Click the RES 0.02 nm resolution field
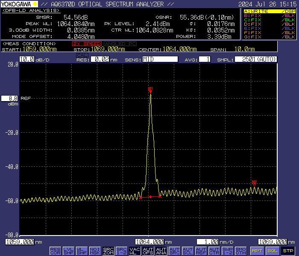Screen dimensions: 299x256 tap(99, 59)
